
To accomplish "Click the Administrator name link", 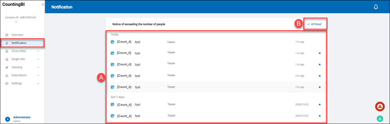I will point(22,117).
